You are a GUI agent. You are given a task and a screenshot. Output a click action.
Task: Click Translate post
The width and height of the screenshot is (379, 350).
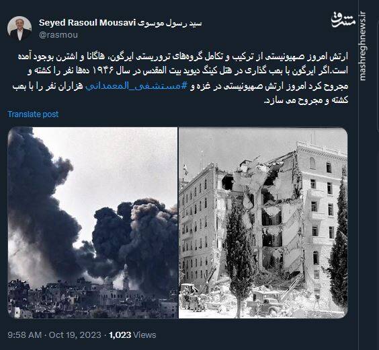33,114
